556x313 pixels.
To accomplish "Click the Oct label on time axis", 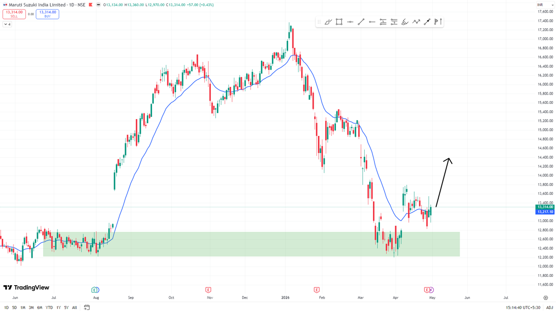I will pyautogui.click(x=171, y=298).
